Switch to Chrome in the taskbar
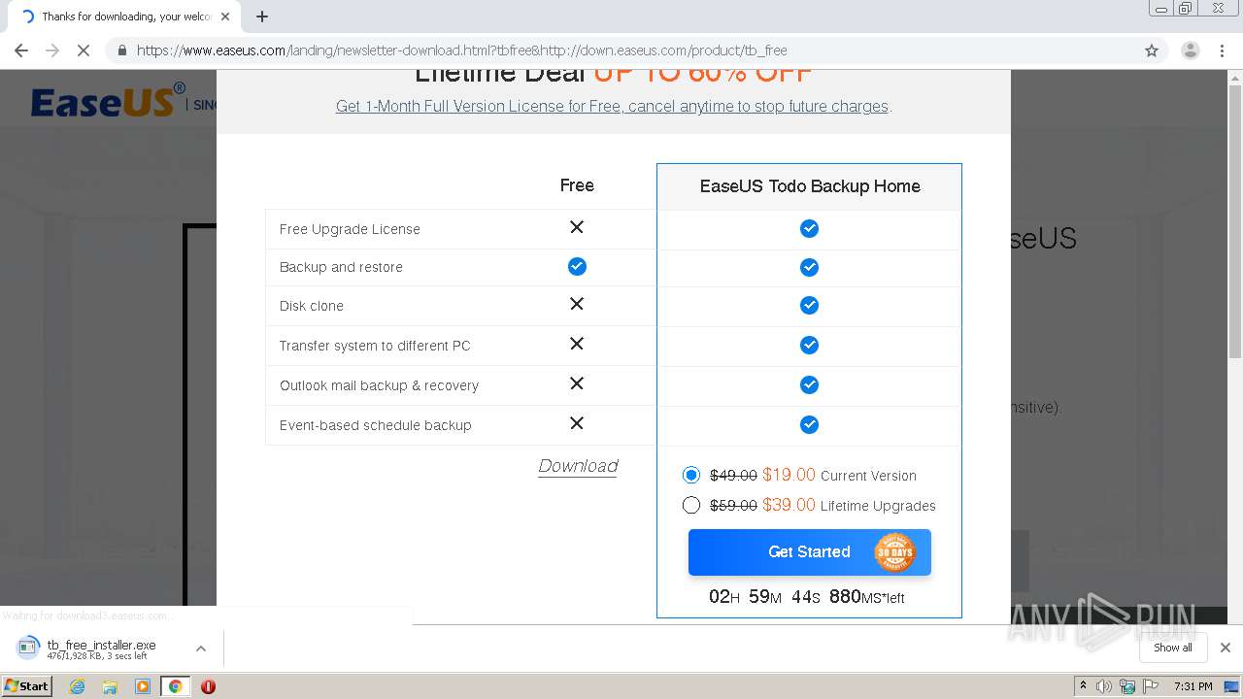1243x699 pixels. pyautogui.click(x=175, y=686)
